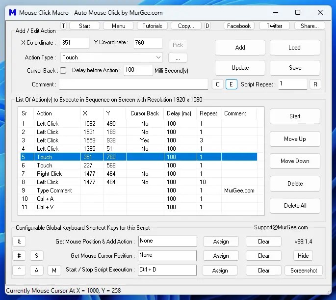Click the caret symbol button
This screenshot has height=300, width=336.
click(x=19, y=270)
